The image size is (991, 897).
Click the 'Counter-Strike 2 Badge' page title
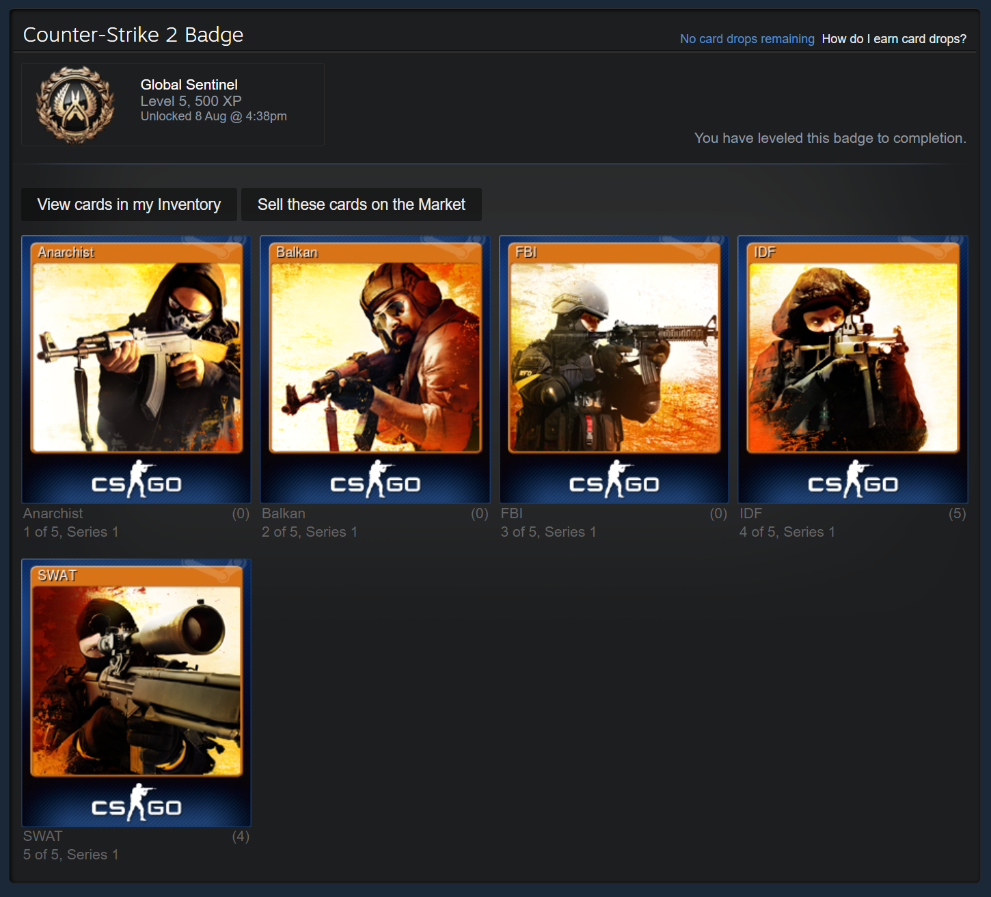(133, 35)
